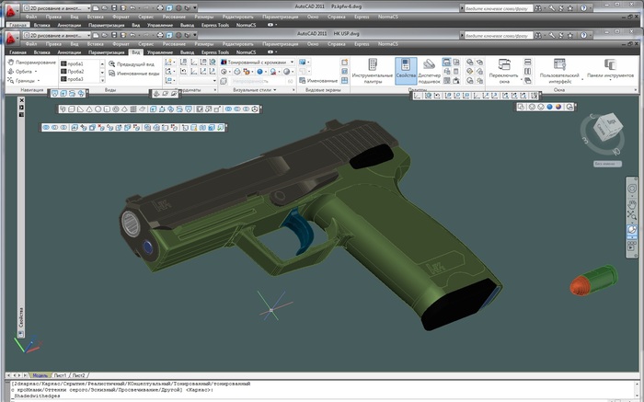Screen dimensions: 644x402
Task: Open Инструментальные палитры (Tool Palettes)
Action: click(x=373, y=73)
